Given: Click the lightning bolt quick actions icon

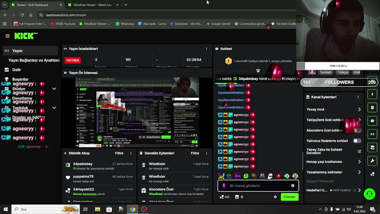Looking at the screenshot, I should click(x=372, y=94).
